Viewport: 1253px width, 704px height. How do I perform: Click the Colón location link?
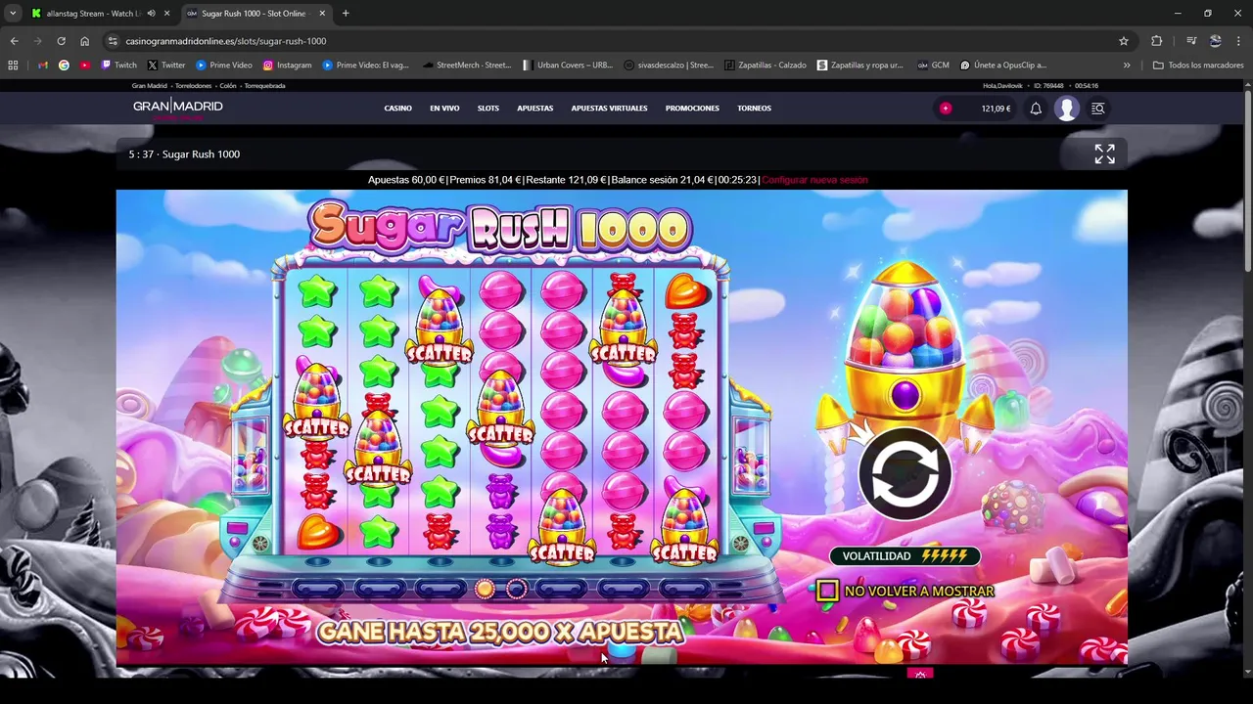[x=228, y=86]
